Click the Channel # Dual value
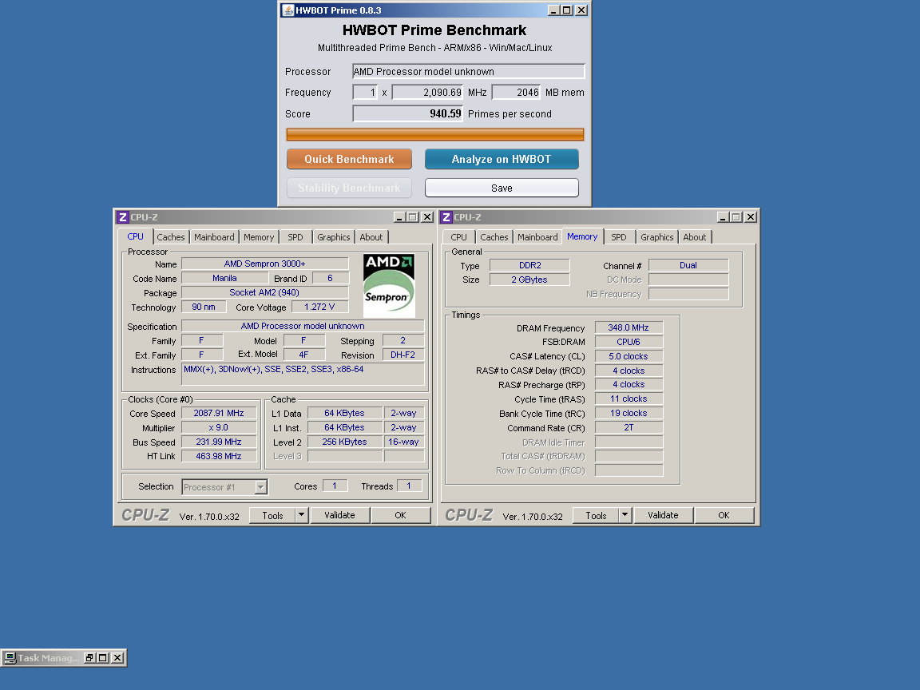Image resolution: width=920 pixels, height=690 pixels. (x=688, y=265)
